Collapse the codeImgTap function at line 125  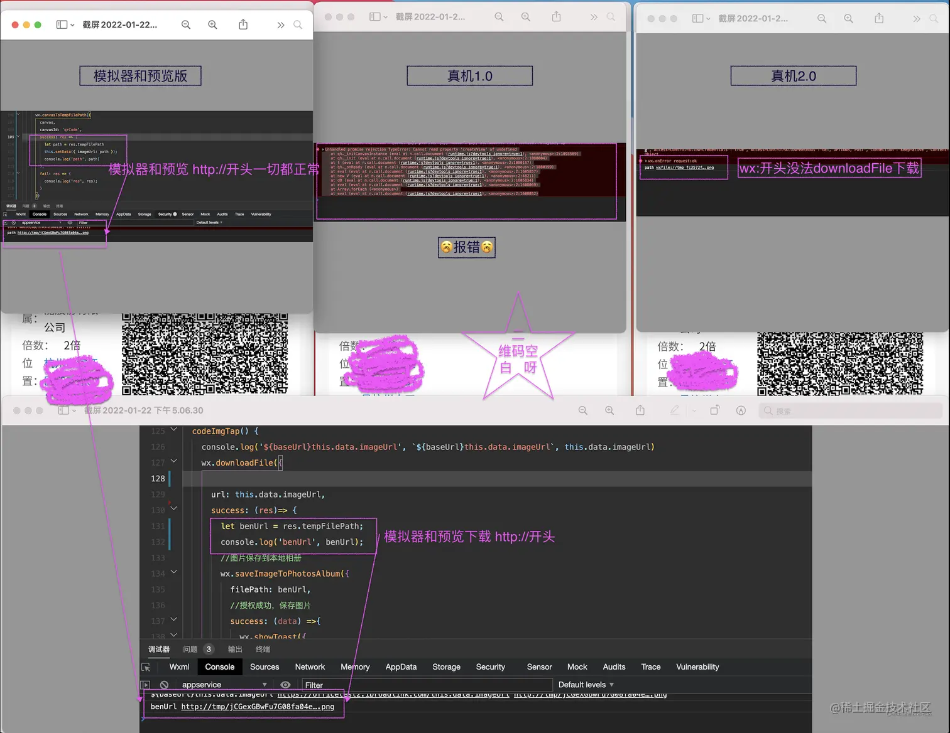(x=174, y=429)
